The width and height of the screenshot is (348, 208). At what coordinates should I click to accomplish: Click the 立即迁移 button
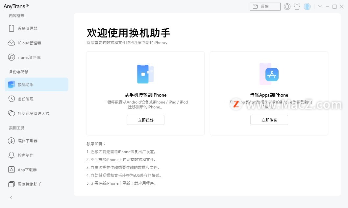click(145, 120)
